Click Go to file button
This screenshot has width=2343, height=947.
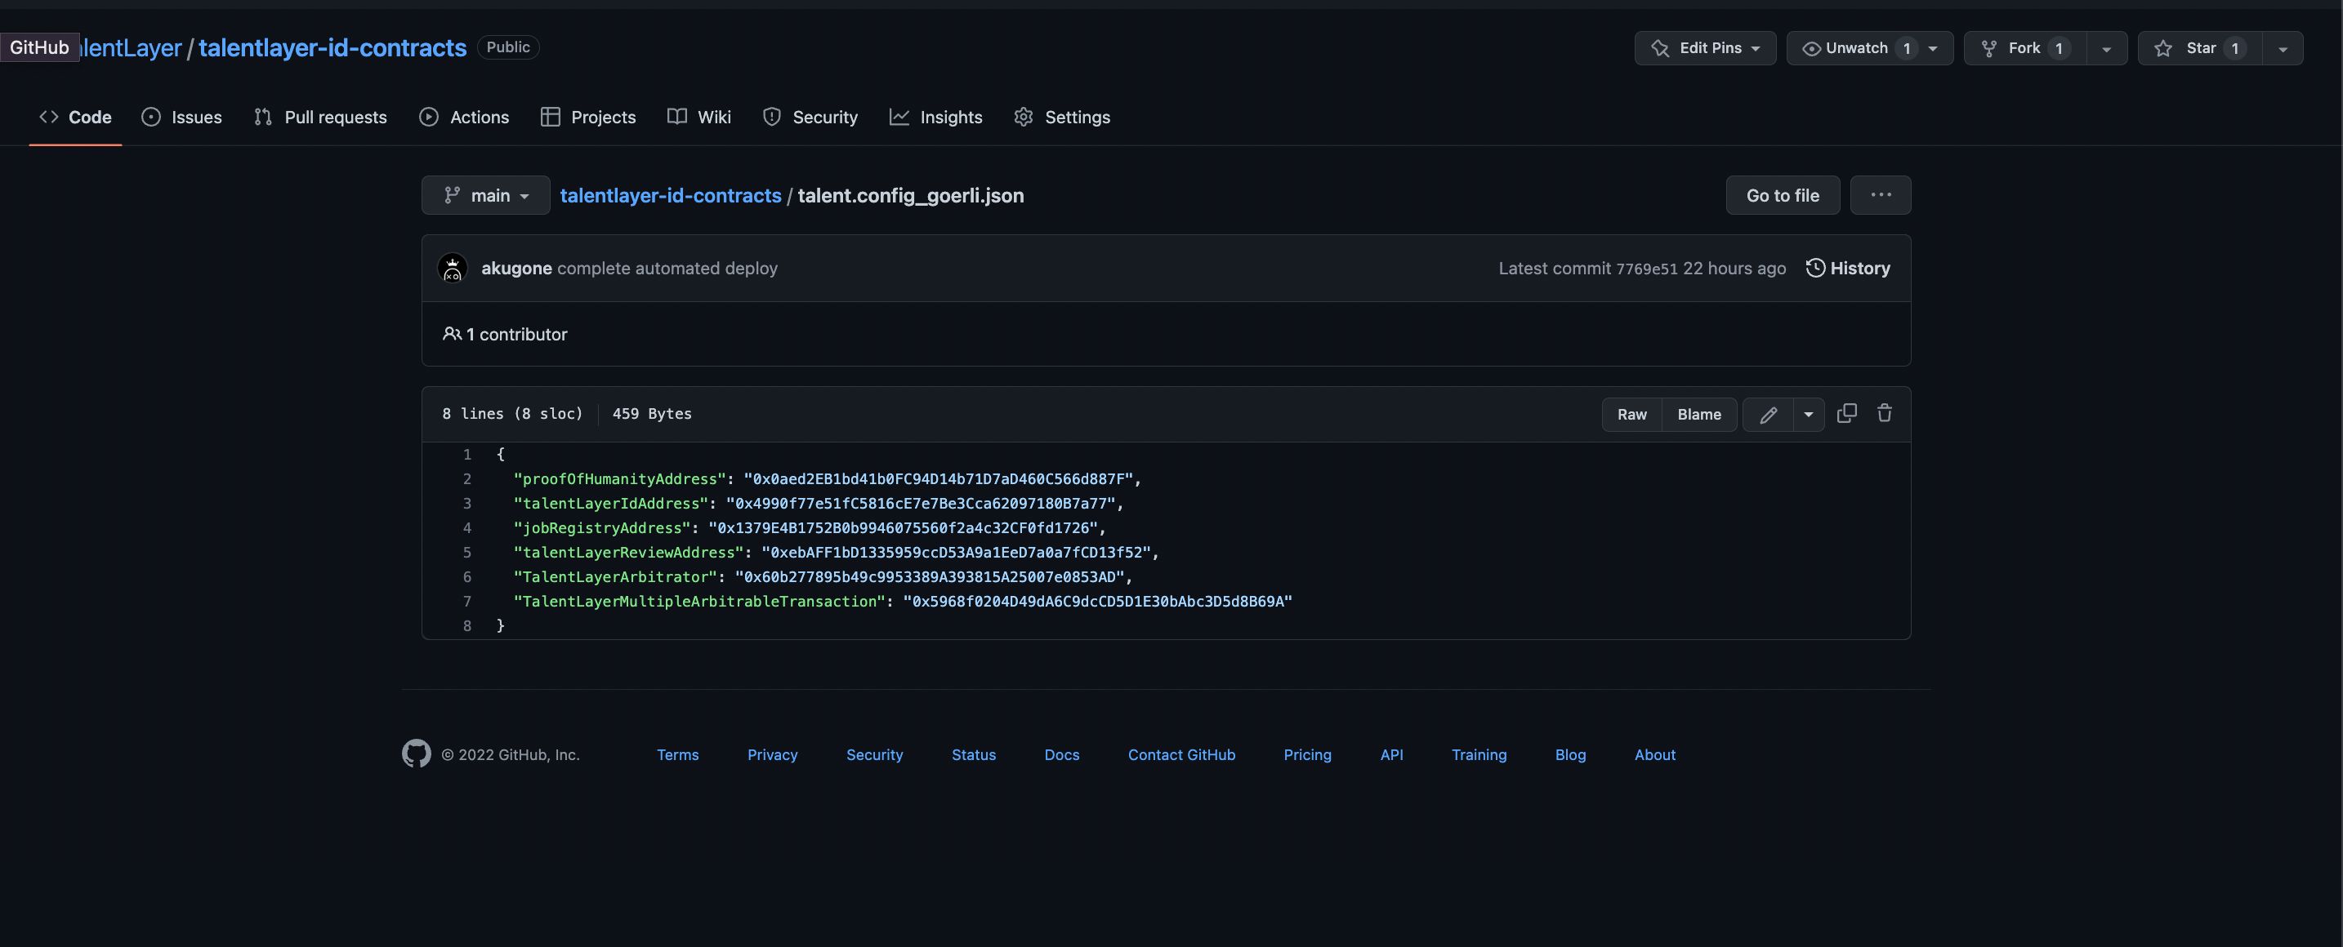[x=1783, y=195]
